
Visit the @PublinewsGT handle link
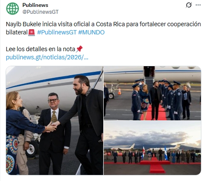(41, 12)
